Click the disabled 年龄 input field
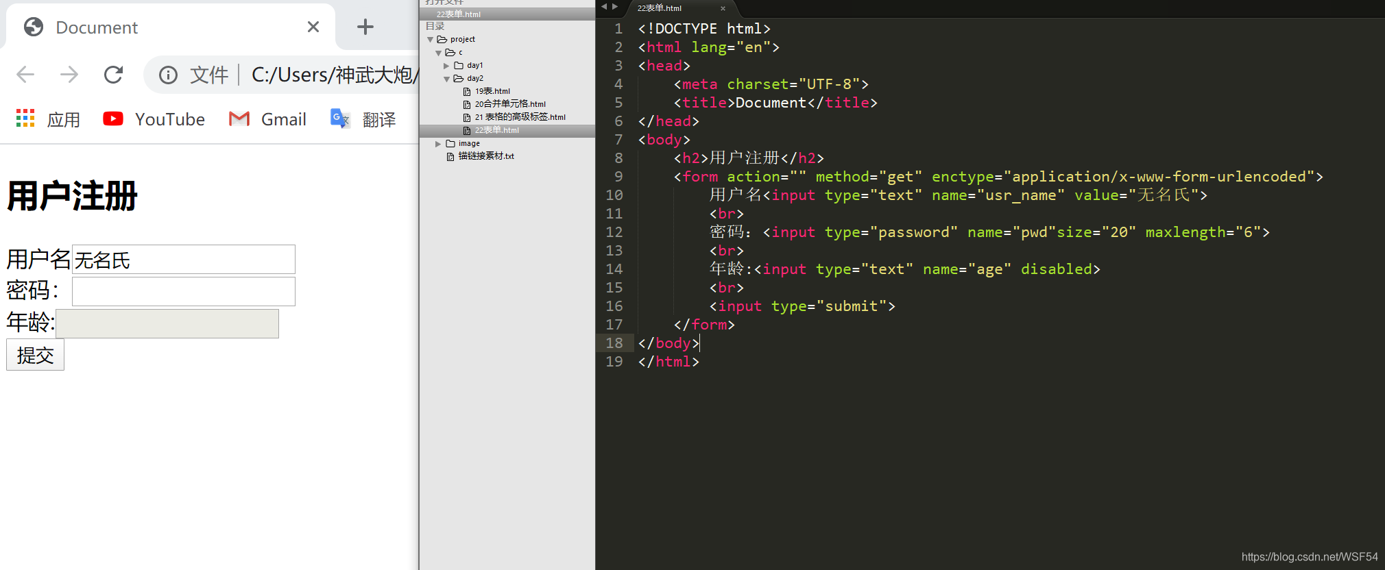 tap(167, 323)
